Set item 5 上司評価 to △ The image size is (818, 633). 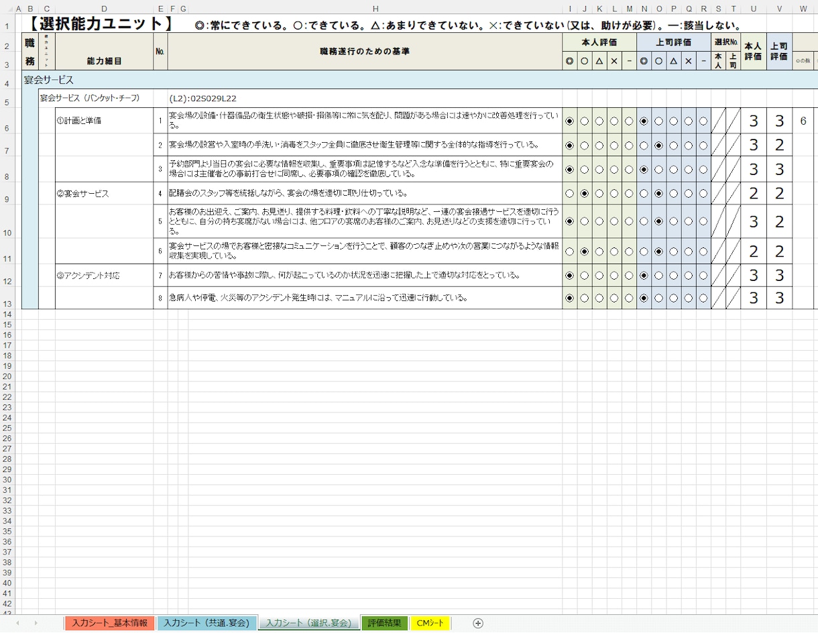(x=674, y=221)
